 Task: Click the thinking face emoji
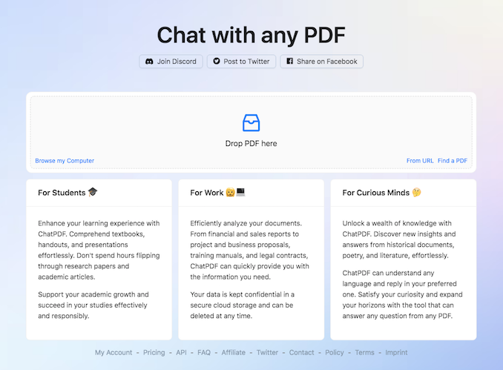(x=416, y=192)
